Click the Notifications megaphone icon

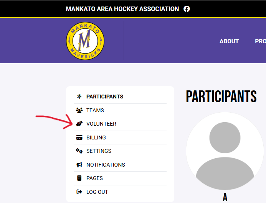click(x=79, y=165)
